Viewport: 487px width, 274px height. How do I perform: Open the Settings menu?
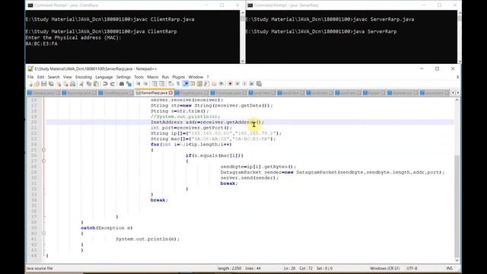click(x=123, y=77)
